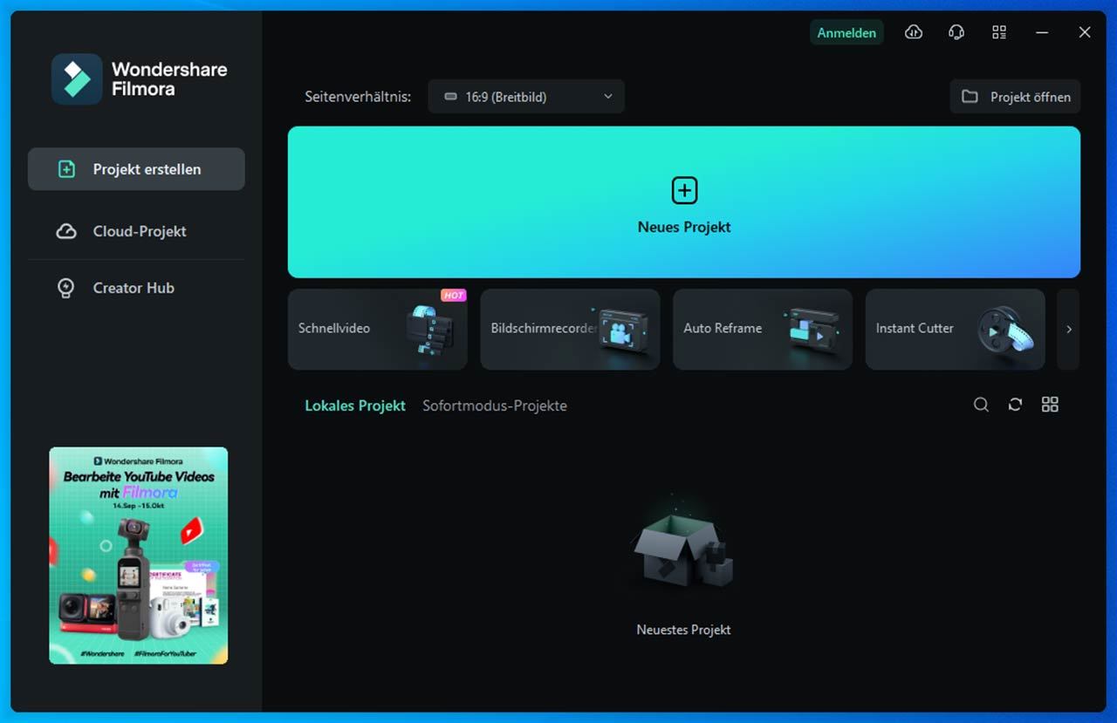
Task: Click the Instant Cutter film reel icon
Action: pyautogui.click(x=1005, y=331)
